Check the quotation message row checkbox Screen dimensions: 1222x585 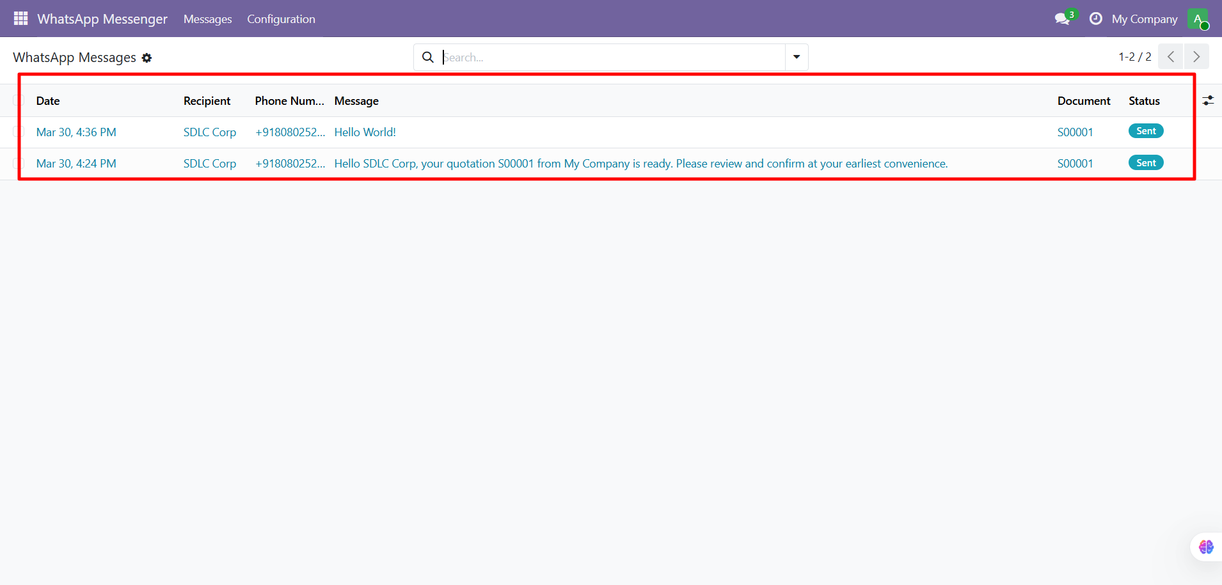point(18,163)
